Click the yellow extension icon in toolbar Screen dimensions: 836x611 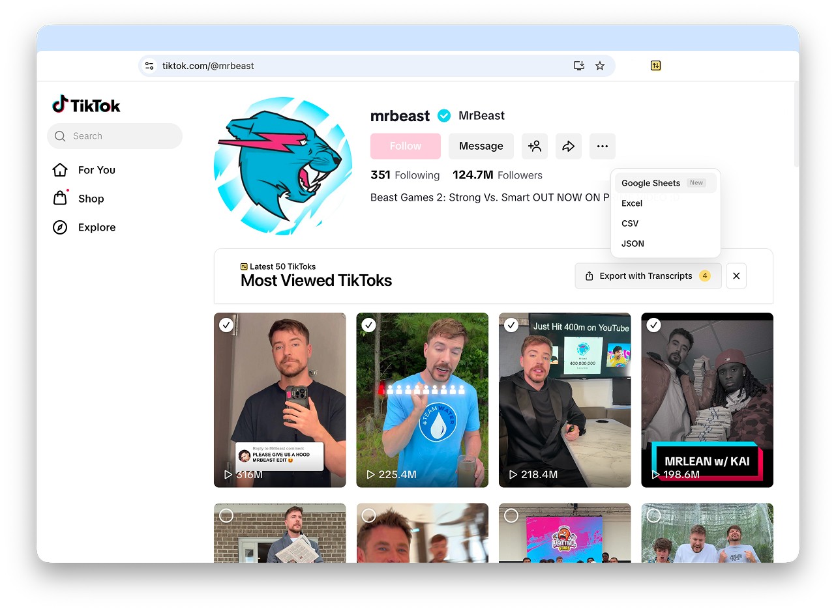pos(655,65)
